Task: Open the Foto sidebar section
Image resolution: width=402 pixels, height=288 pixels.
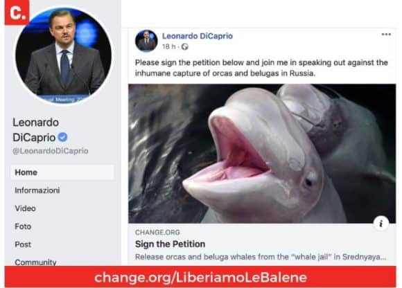Action: pyautogui.click(x=23, y=226)
